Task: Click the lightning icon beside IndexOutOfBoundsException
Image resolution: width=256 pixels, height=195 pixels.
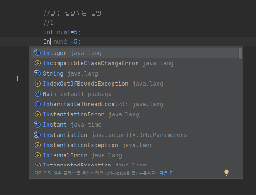Action: click(38, 84)
